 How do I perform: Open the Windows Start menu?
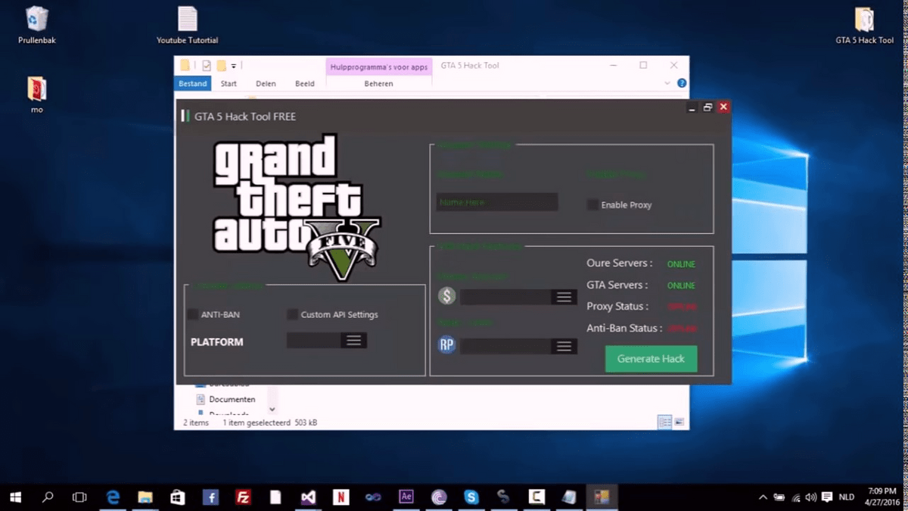[15, 497]
